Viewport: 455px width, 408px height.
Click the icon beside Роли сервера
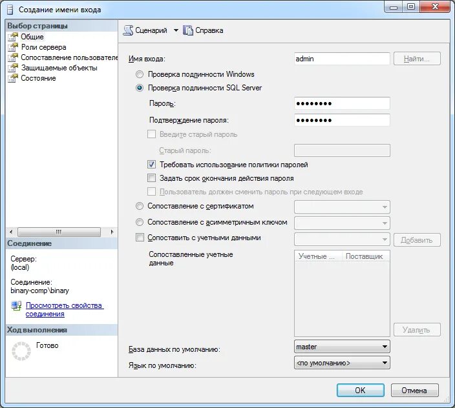click(x=13, y=47)
